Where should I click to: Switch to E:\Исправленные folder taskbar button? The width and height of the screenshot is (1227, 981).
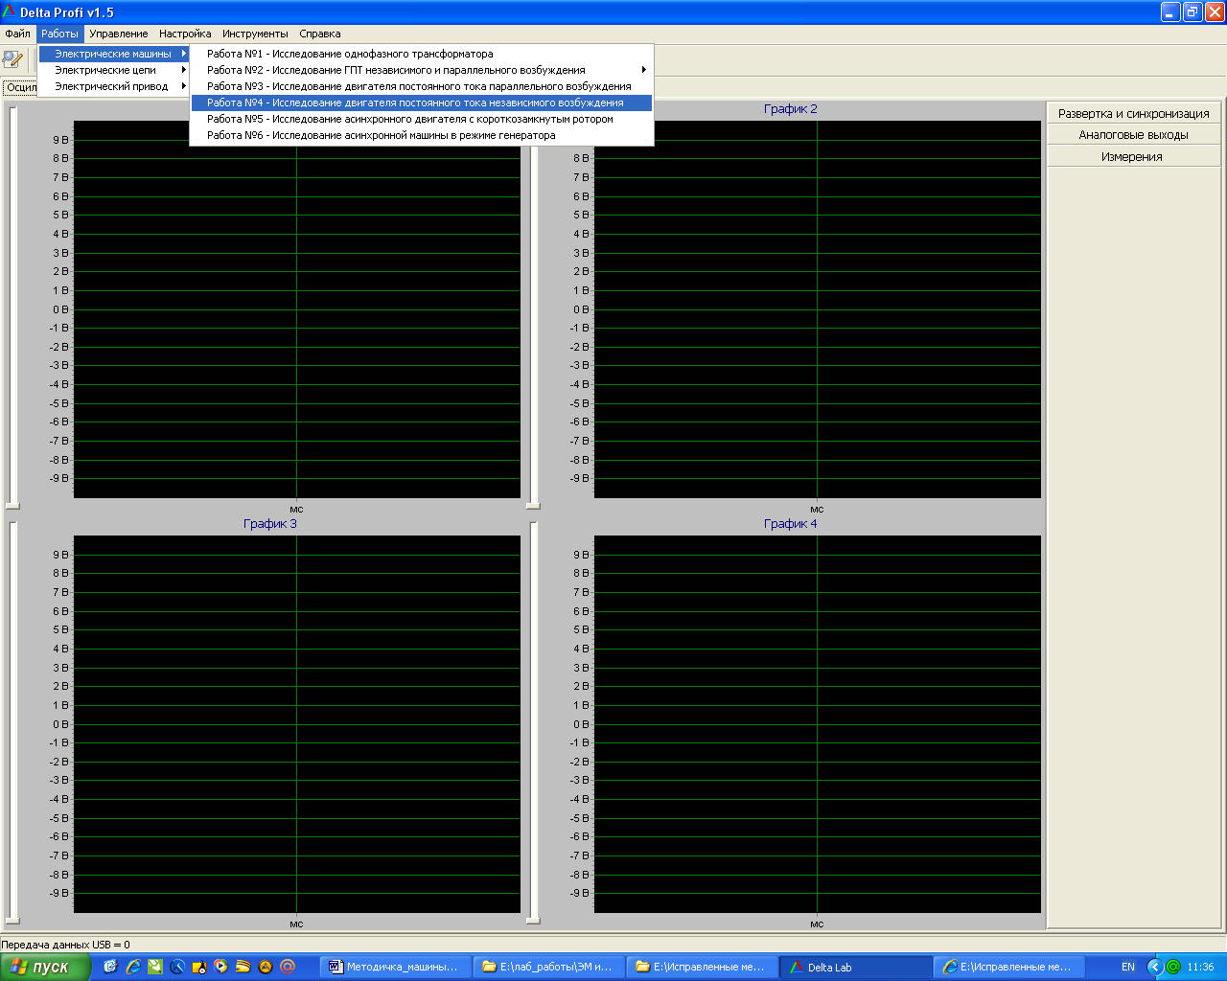pyautogui.click(x=703, y=967)
